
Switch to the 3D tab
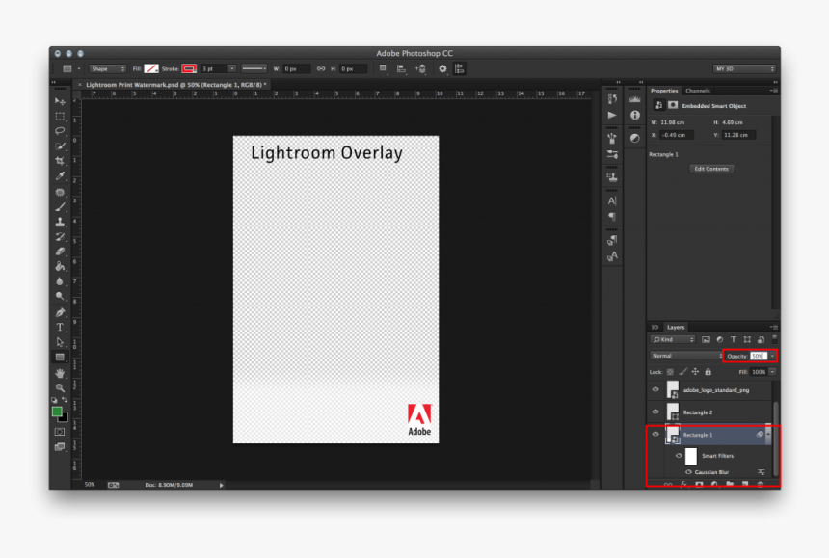[655, 327]
